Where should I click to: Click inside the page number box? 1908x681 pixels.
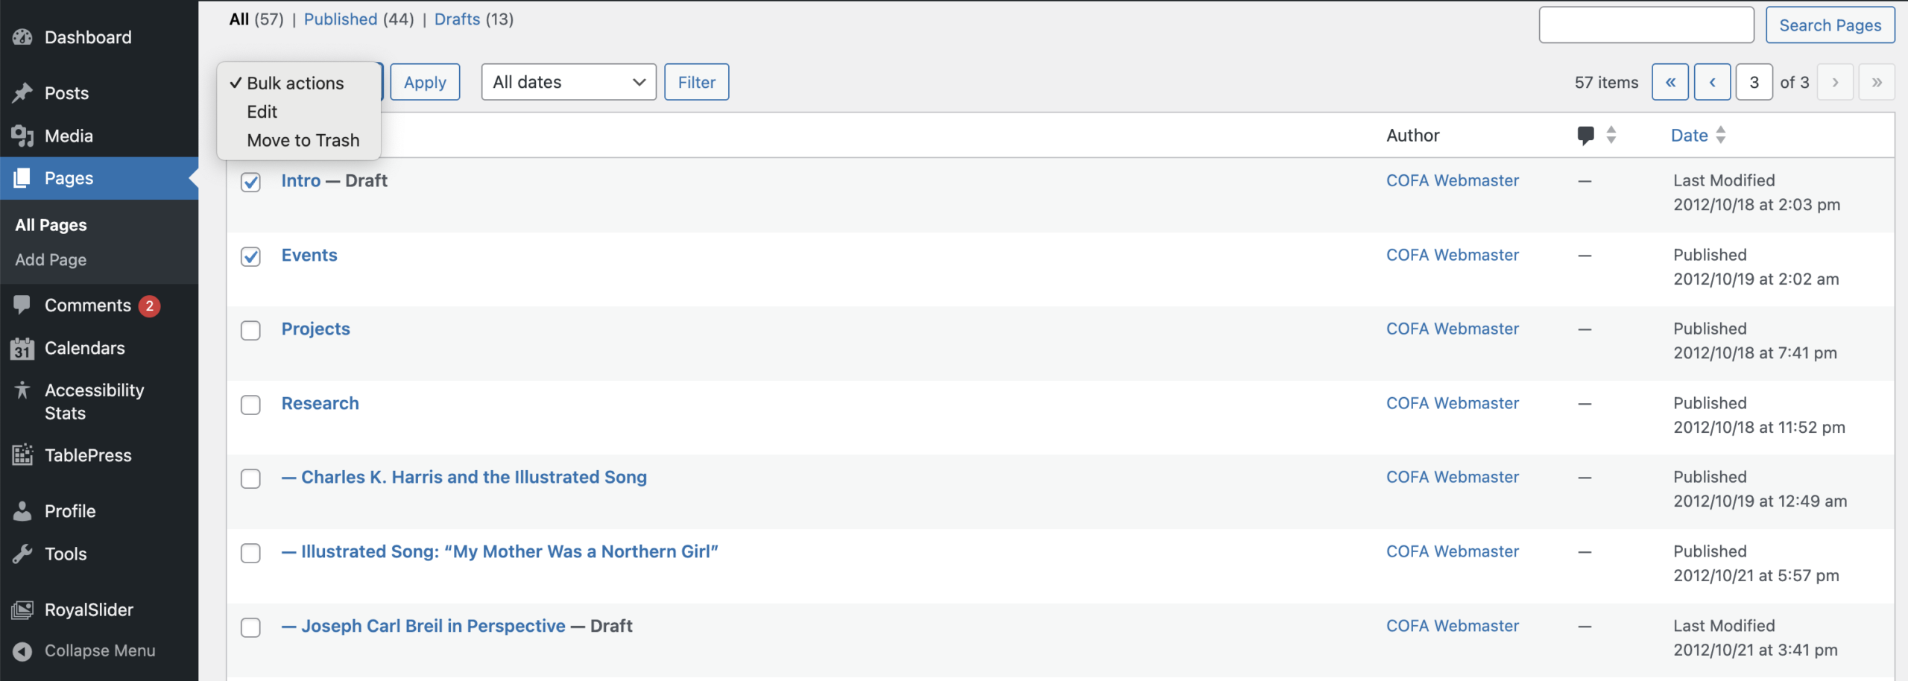(x=1754, y=82)
